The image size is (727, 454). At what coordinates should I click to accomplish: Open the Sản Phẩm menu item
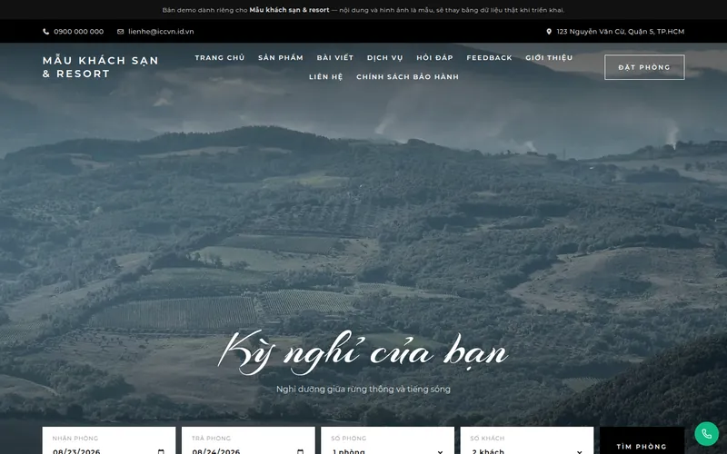pos(281,57)
